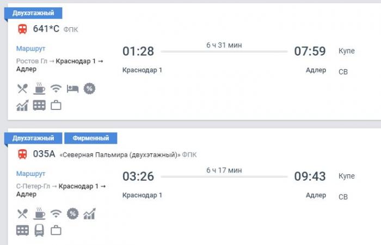Open the Маршрут link for train 641*С
The width and height of the screenshot is (381, 245).
point(30,48)
